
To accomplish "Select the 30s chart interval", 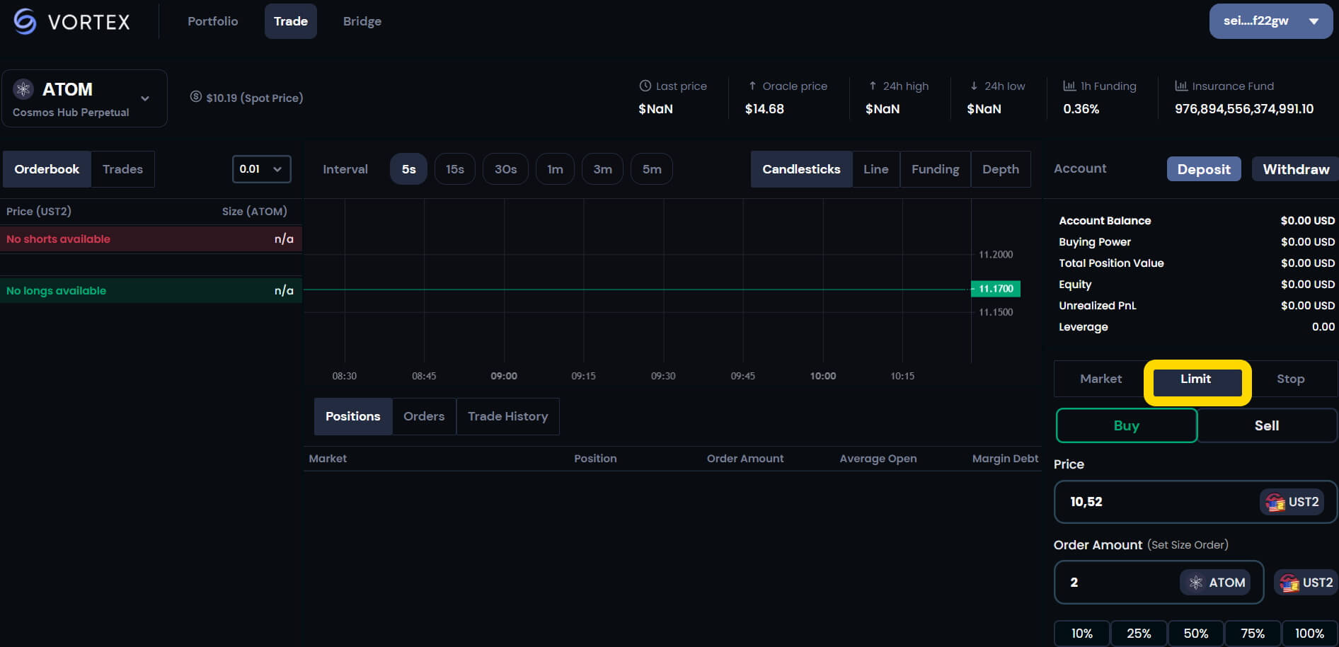I will point(505,169).
